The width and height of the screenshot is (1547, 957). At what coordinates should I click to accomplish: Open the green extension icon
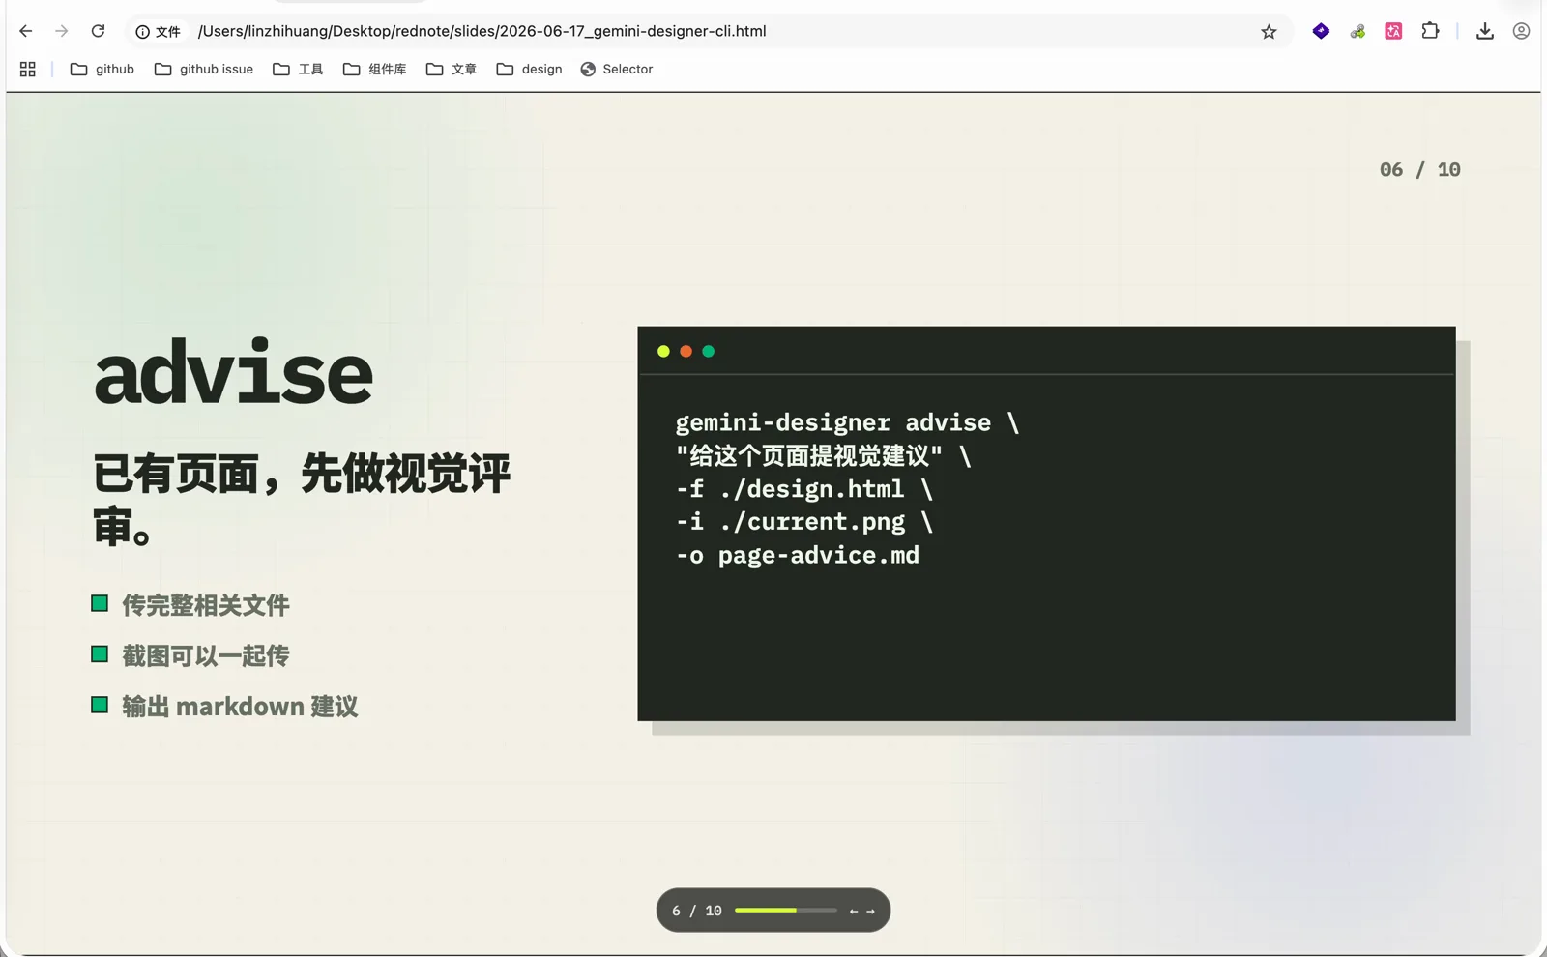click(x=1357, y=31)
